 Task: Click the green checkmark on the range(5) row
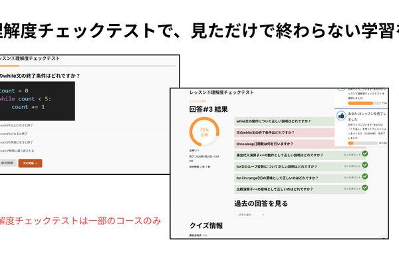tap(365, 176)
